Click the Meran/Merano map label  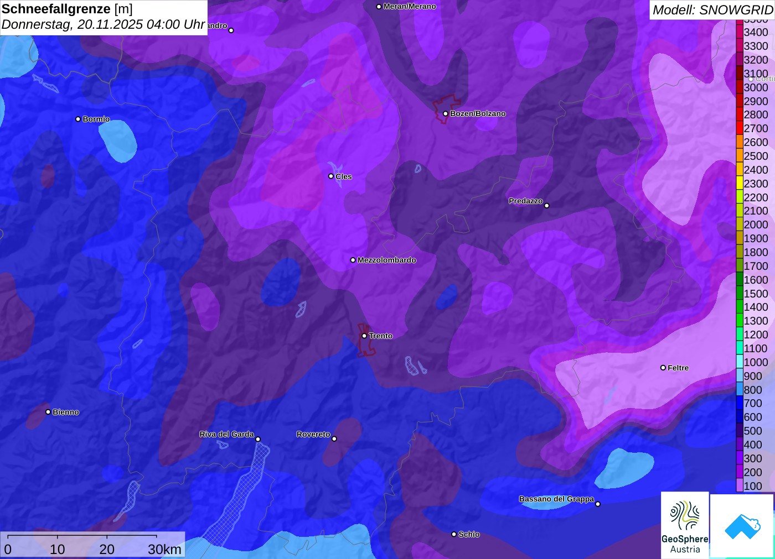pyautogui.click(x=410, y=7)
